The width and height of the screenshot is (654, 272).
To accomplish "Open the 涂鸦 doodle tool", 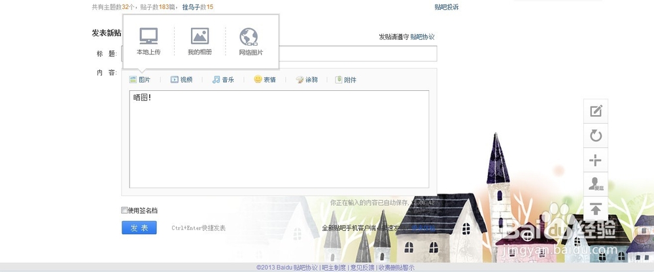I will pos(307,80).
